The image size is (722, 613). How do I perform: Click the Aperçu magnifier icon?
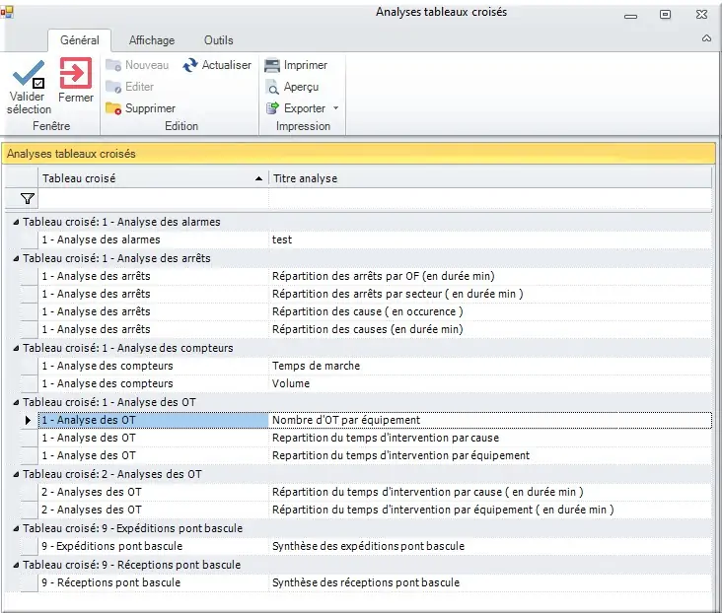(272, 88)
